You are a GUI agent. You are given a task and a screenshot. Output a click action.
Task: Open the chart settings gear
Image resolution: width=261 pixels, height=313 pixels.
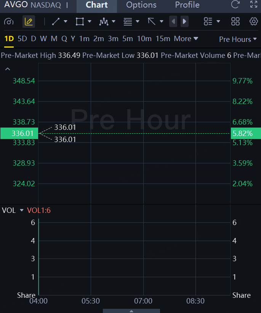[253, 22]
